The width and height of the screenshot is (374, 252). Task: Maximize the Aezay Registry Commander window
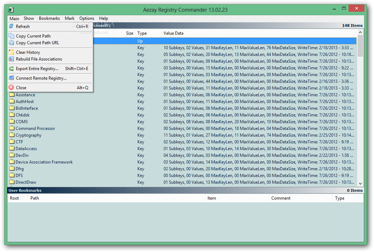coord(344,8)
